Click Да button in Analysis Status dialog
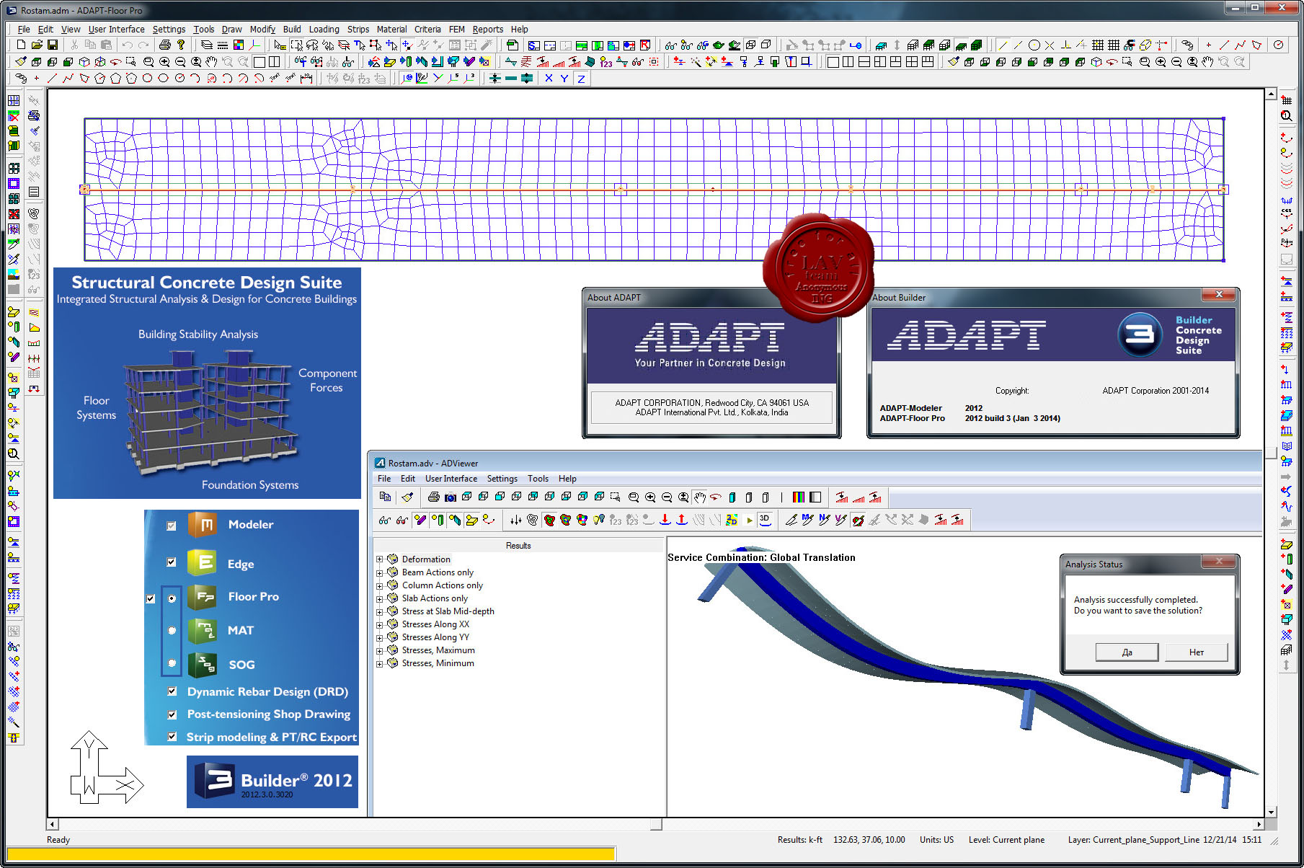Viewport: 1304px width, 868px height. (x=1127, y=652)
